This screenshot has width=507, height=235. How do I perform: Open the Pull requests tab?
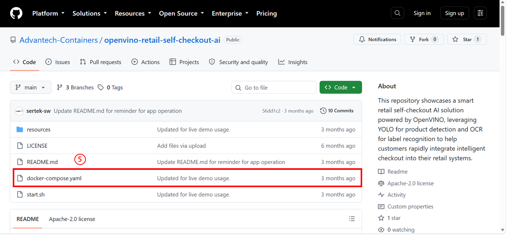[x=100, y=62]
